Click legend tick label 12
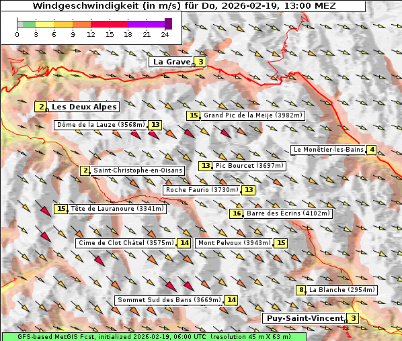The height and width of the screenshot is (341, 402). click(x=91, y=34)
